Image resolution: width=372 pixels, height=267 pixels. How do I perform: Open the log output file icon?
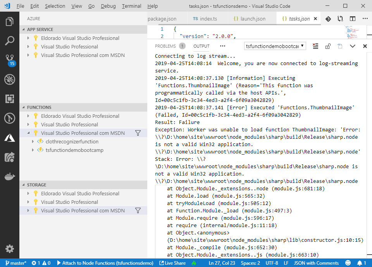340,46
